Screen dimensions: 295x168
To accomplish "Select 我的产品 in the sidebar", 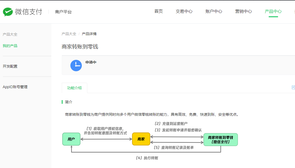I will point(10,46).
